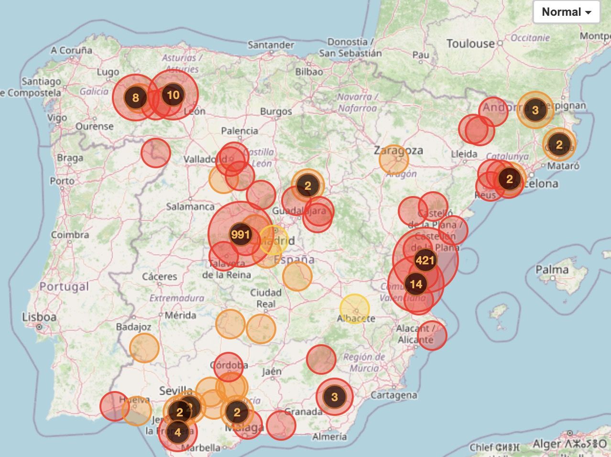The image size is (611, 457).
Task: Click the 10 cluster marker near León
Action: coord(173,95)
